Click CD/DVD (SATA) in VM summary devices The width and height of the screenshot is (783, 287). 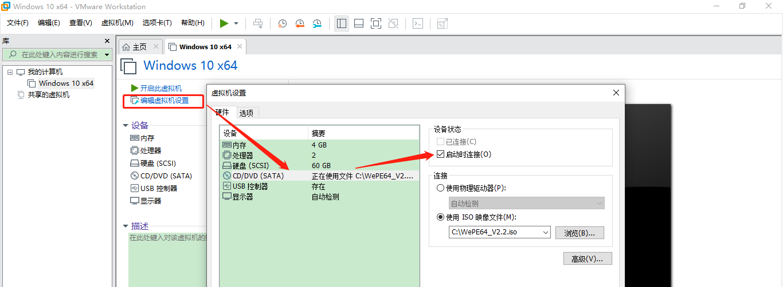click(x=166, y=176)
